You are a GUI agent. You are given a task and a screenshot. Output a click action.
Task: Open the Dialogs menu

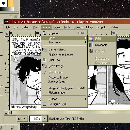click(78, 27)
